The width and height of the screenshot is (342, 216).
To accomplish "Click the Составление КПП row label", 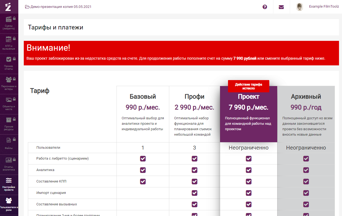I will click(x=51, y=181).
